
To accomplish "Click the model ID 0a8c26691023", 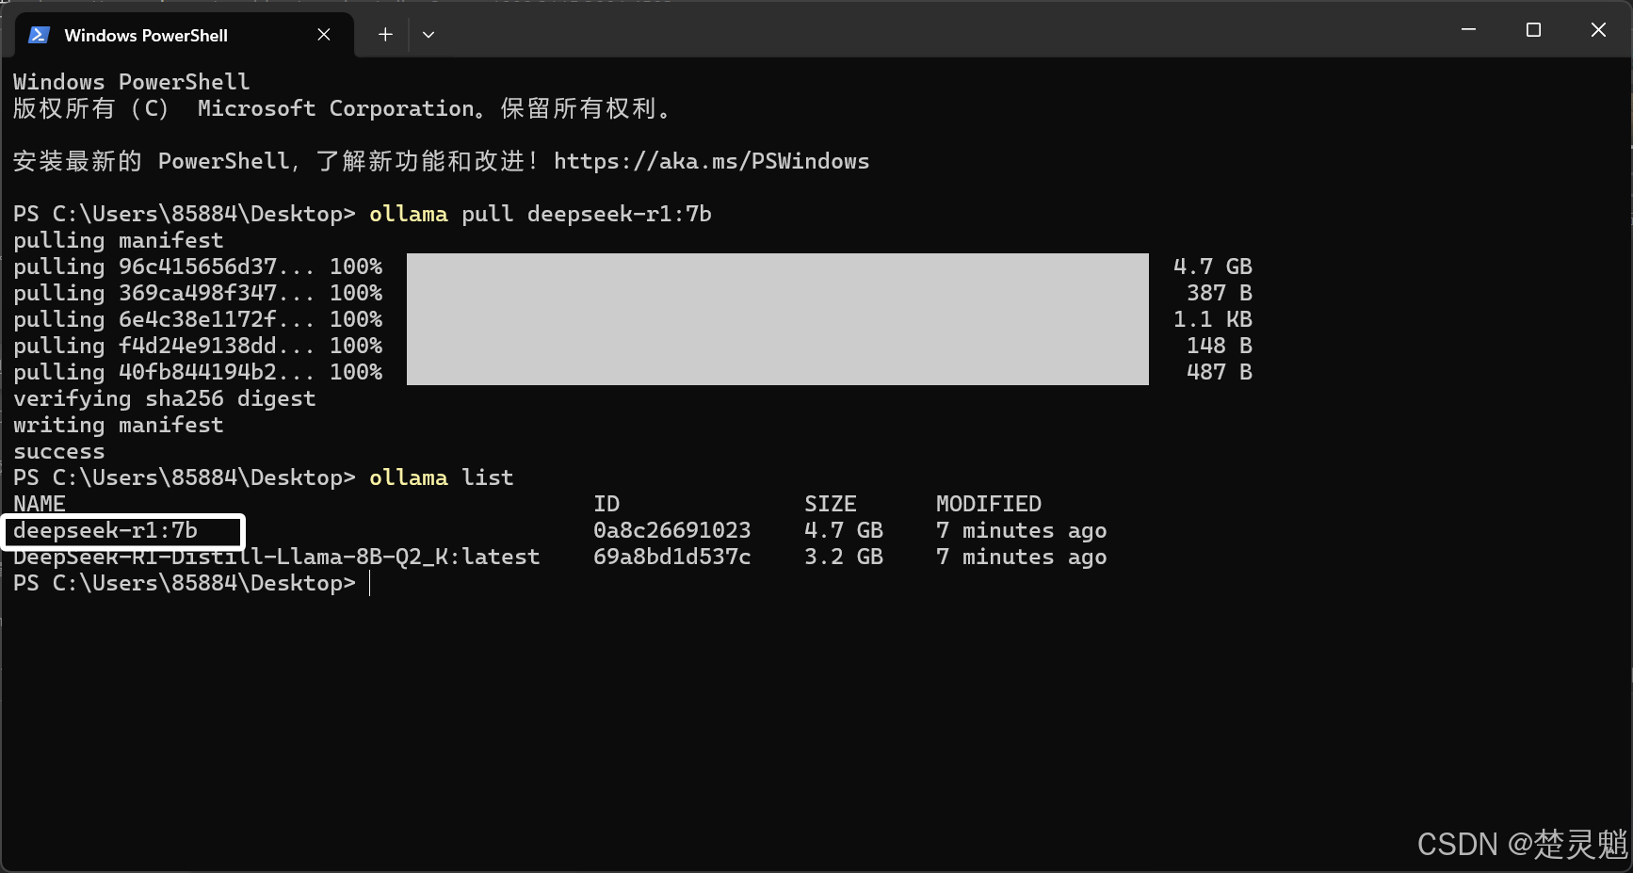I will [x=672, y=530].
